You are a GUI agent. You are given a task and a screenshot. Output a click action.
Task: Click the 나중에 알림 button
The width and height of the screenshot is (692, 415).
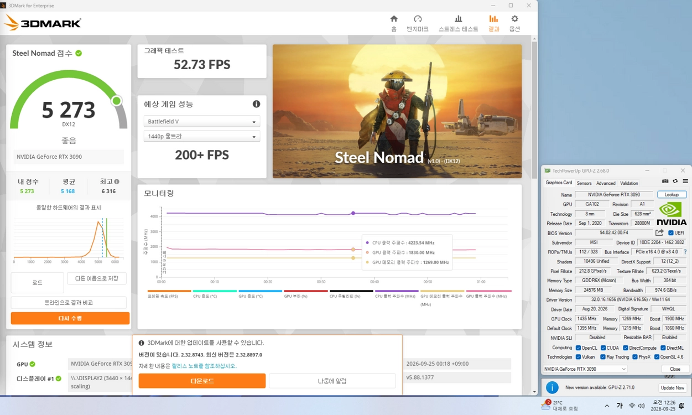332,381
